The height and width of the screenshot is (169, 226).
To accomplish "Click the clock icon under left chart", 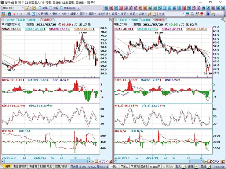I will click(x=97, y=161).
